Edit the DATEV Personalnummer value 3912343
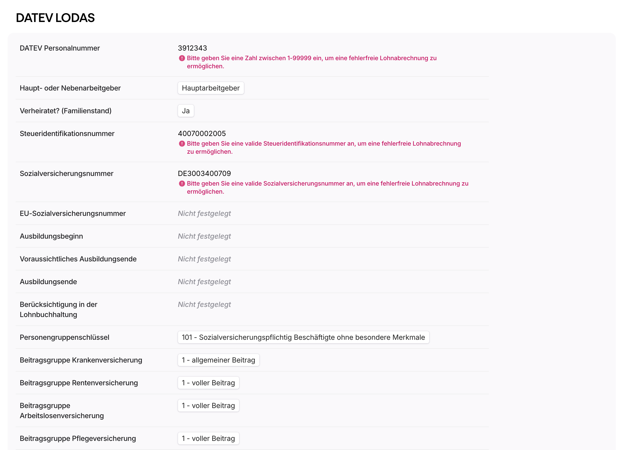 pyautogui.click(x=193, y=48)
